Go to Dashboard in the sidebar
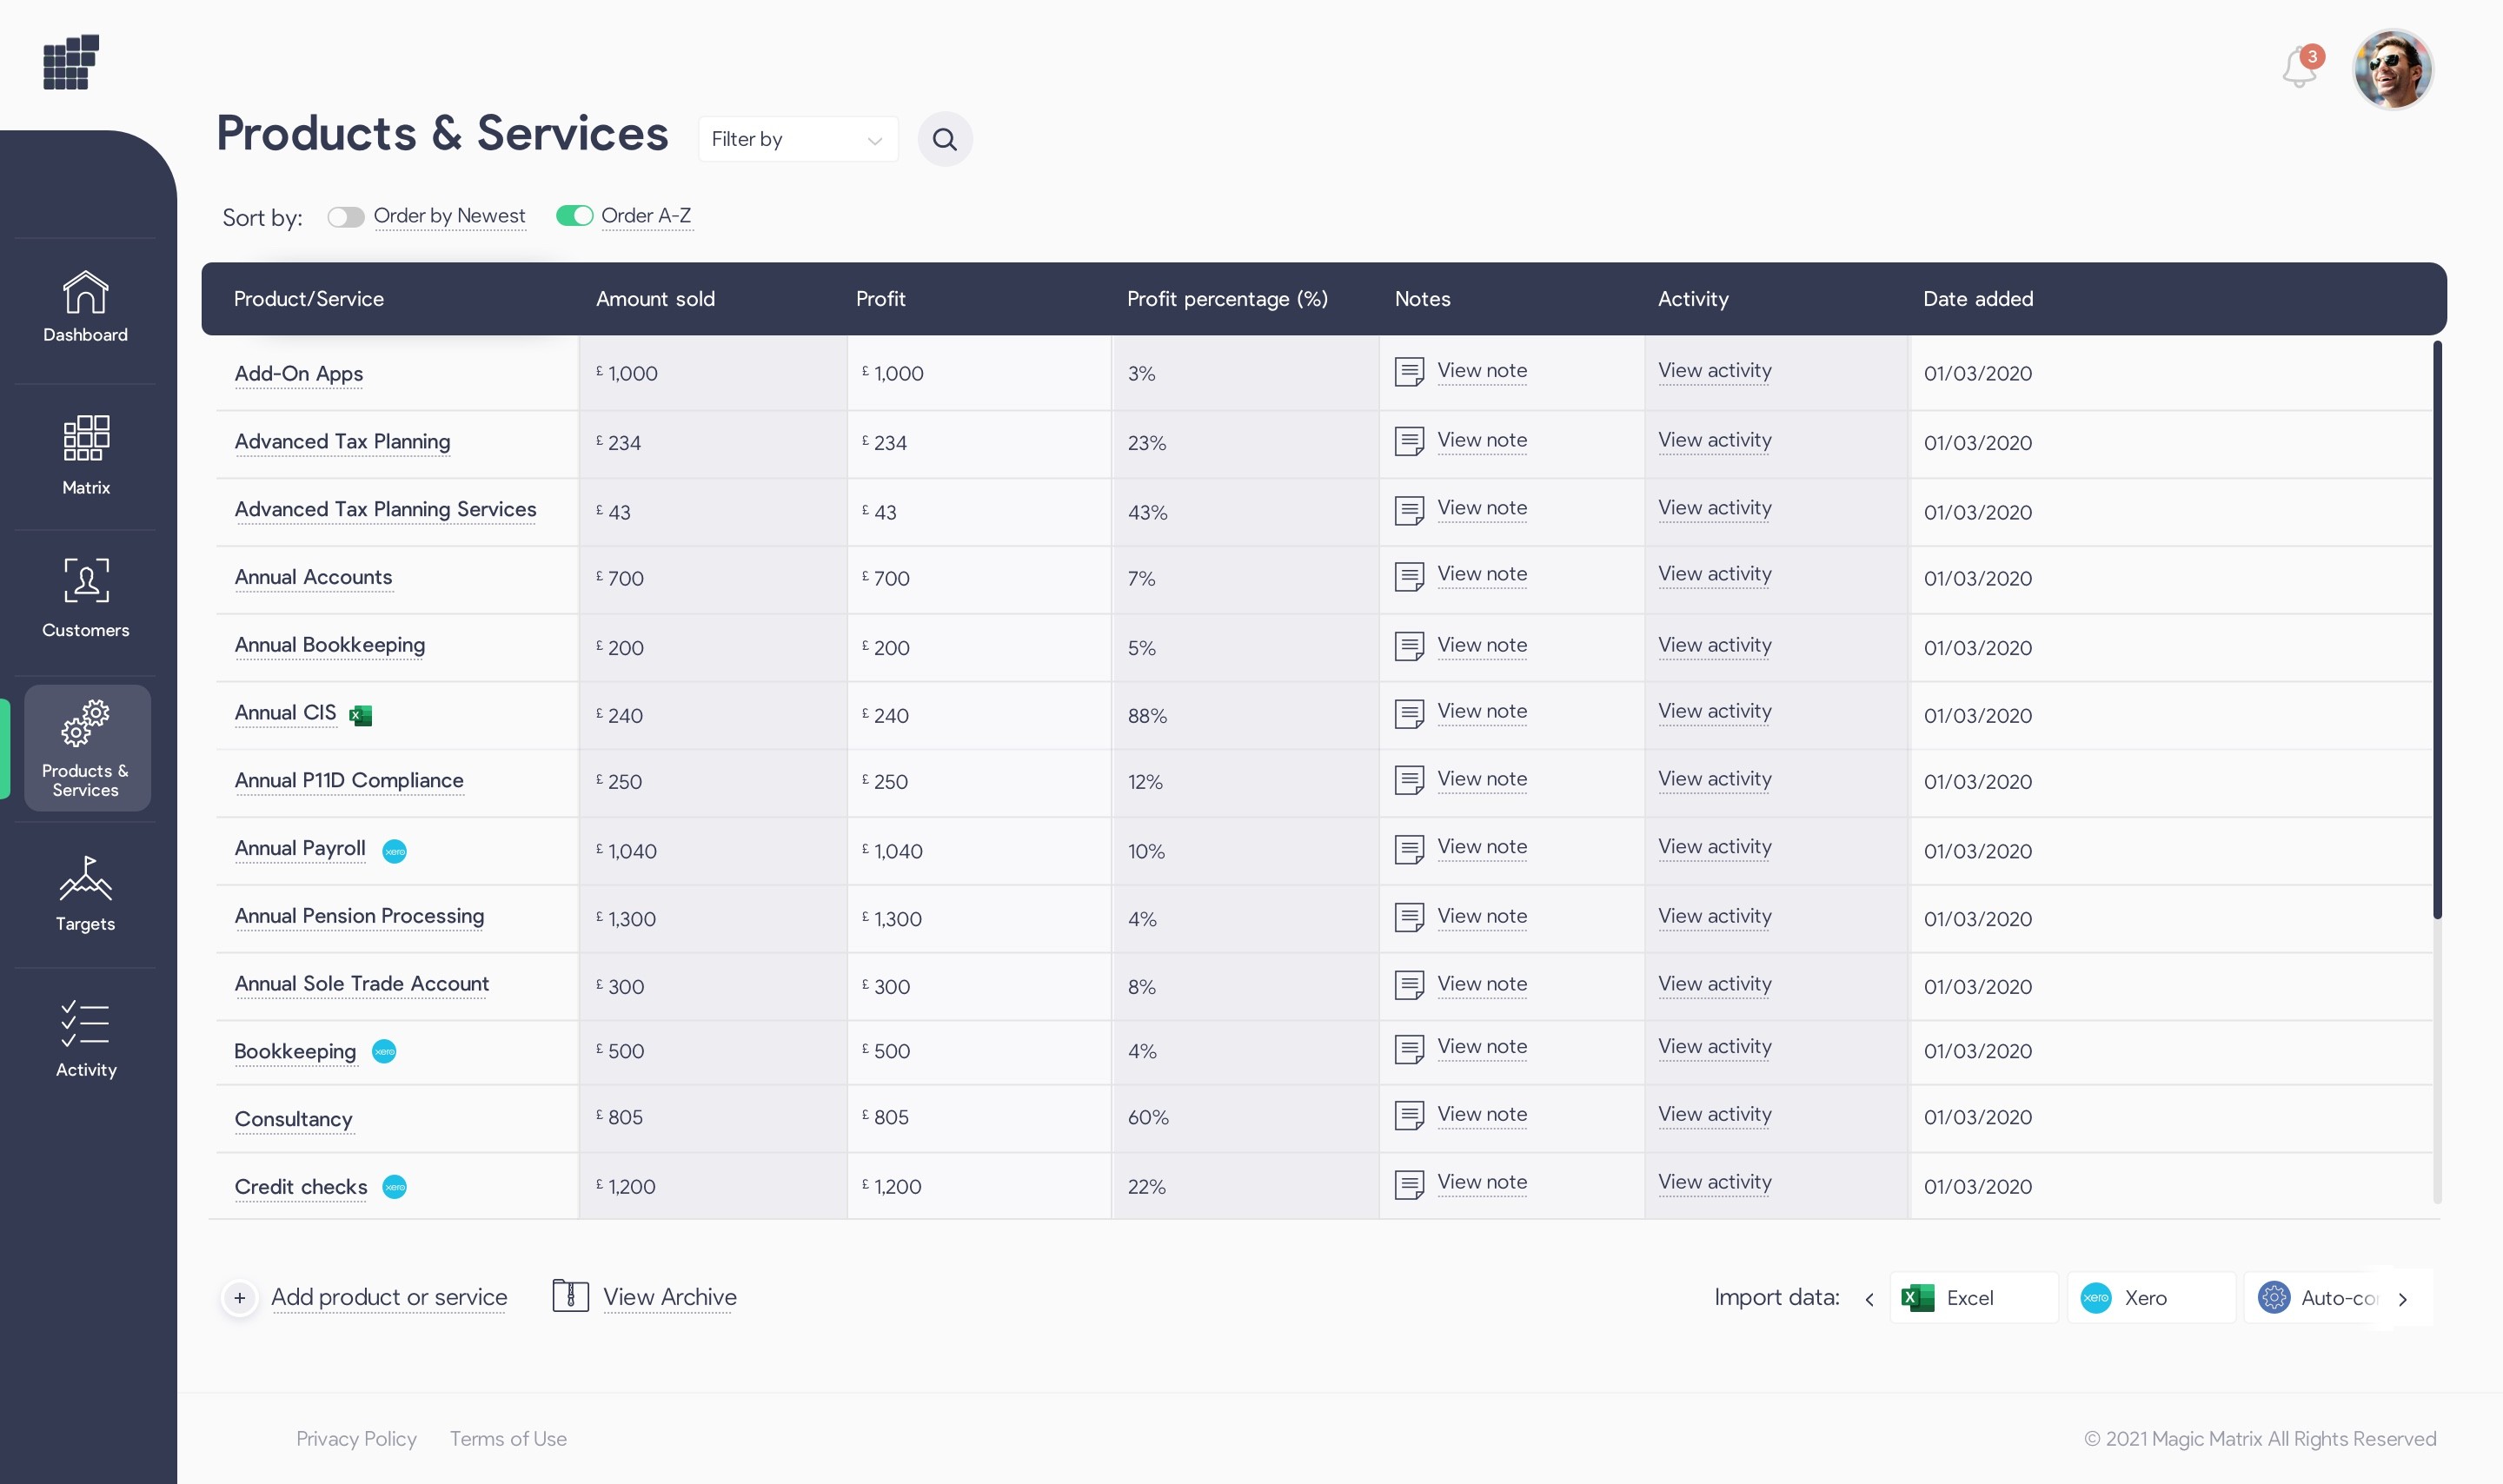 tap(86, 307)
